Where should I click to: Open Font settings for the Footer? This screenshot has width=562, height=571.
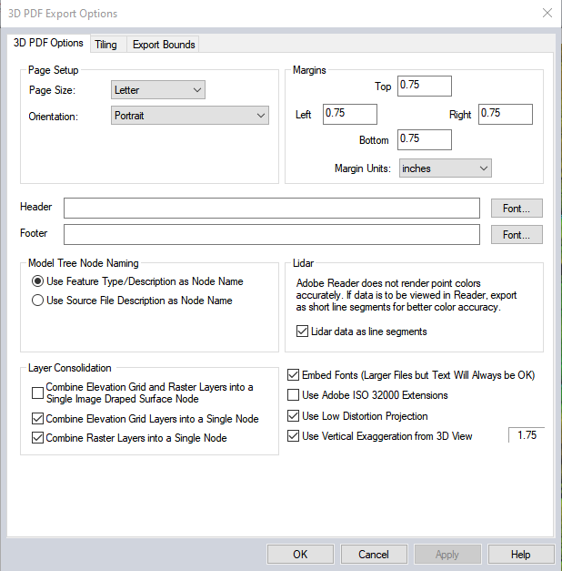(516, 235)
